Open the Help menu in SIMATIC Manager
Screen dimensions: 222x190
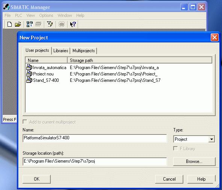point(80,15)
